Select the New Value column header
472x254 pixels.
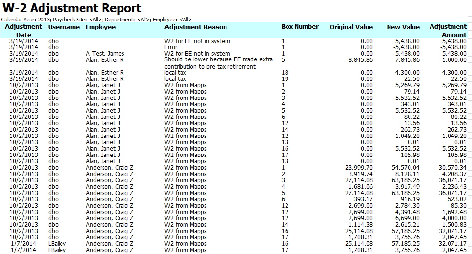coord(403,27)
